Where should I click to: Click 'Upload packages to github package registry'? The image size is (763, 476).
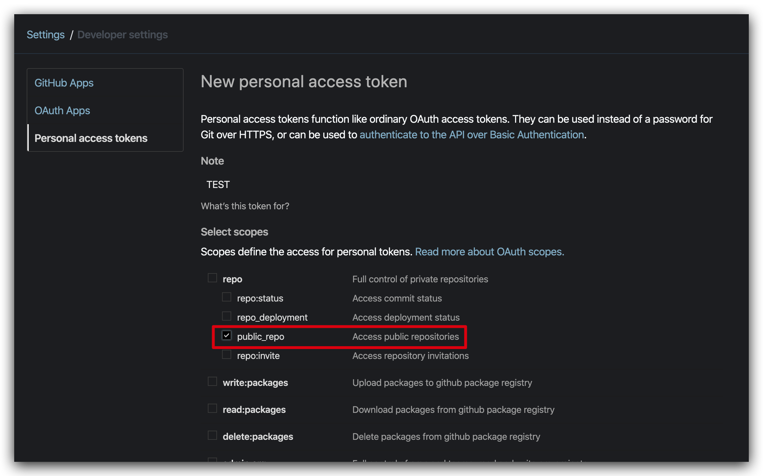click(x=442, y=383)
